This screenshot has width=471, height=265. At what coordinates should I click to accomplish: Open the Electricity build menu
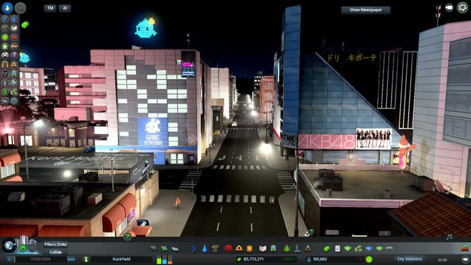coord(194,249)
